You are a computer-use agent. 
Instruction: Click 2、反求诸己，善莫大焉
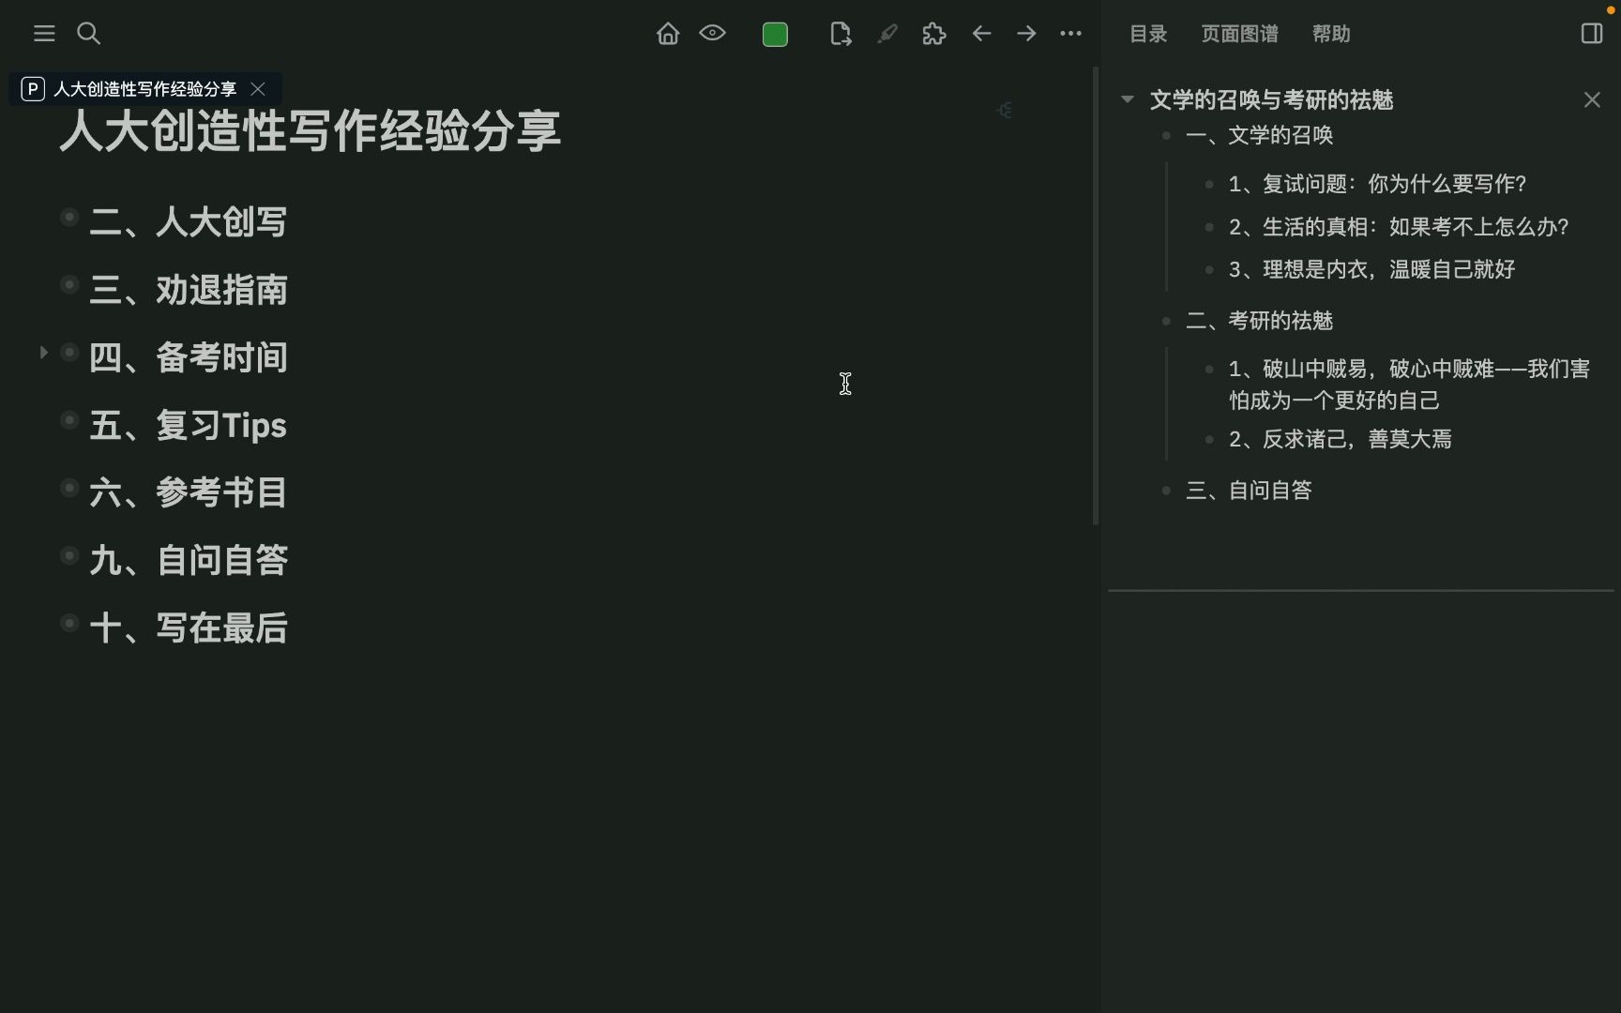[x=1341, y=439]
